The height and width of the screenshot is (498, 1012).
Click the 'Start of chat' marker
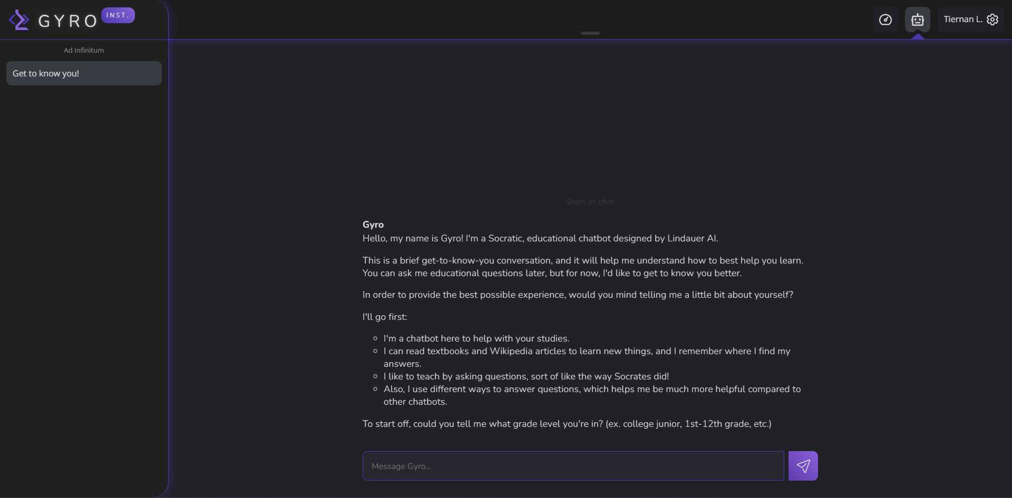pos(590,202)
